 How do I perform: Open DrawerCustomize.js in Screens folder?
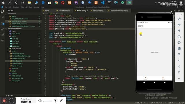point(19,58)
